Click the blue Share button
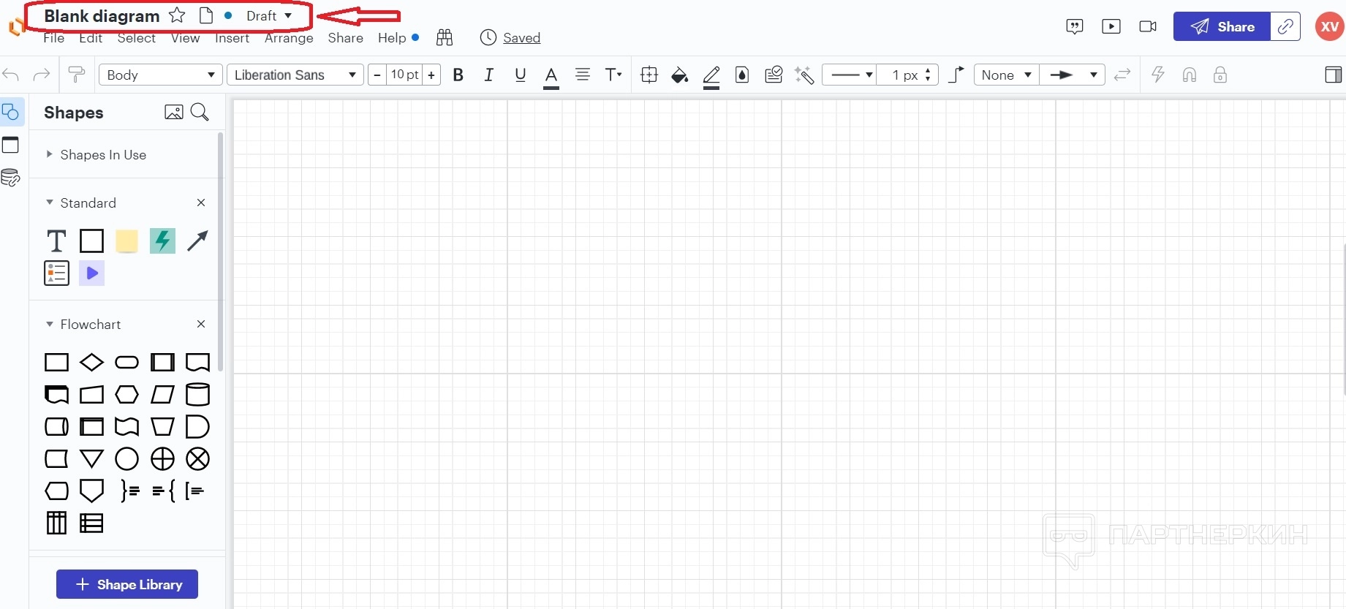 click(x=1221, y=26)
